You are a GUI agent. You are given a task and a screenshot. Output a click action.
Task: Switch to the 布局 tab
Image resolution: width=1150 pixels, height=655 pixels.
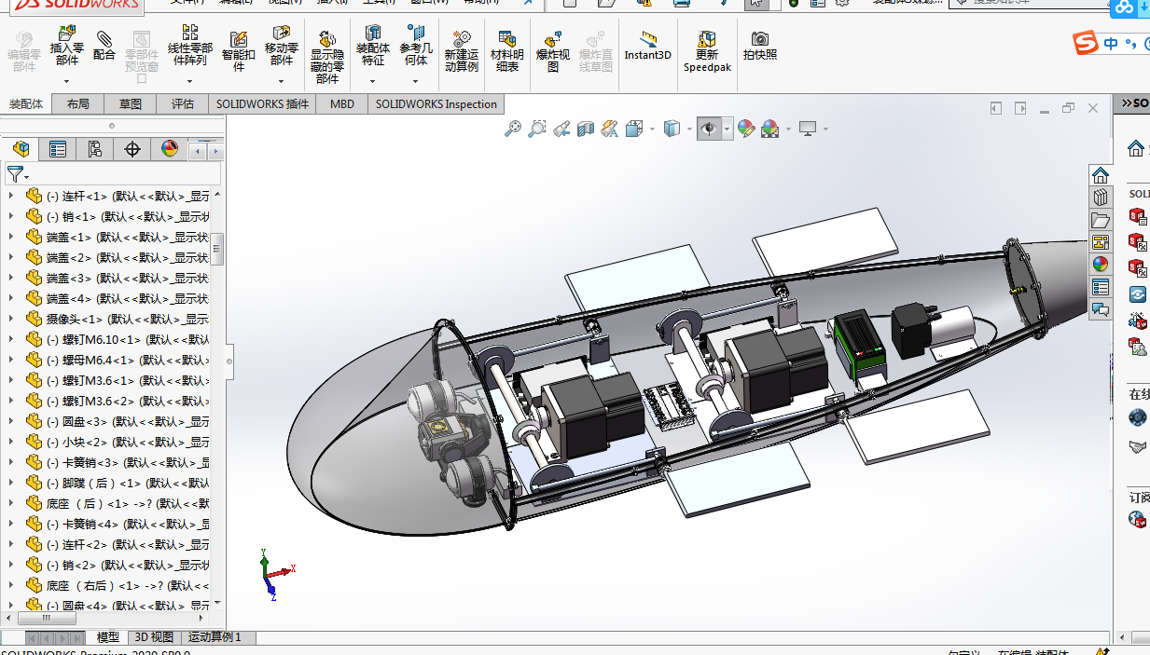pyautogui.click(x=78, y=104)
